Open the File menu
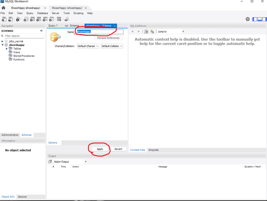Screen dimensions: 267x201 point(3,13)
